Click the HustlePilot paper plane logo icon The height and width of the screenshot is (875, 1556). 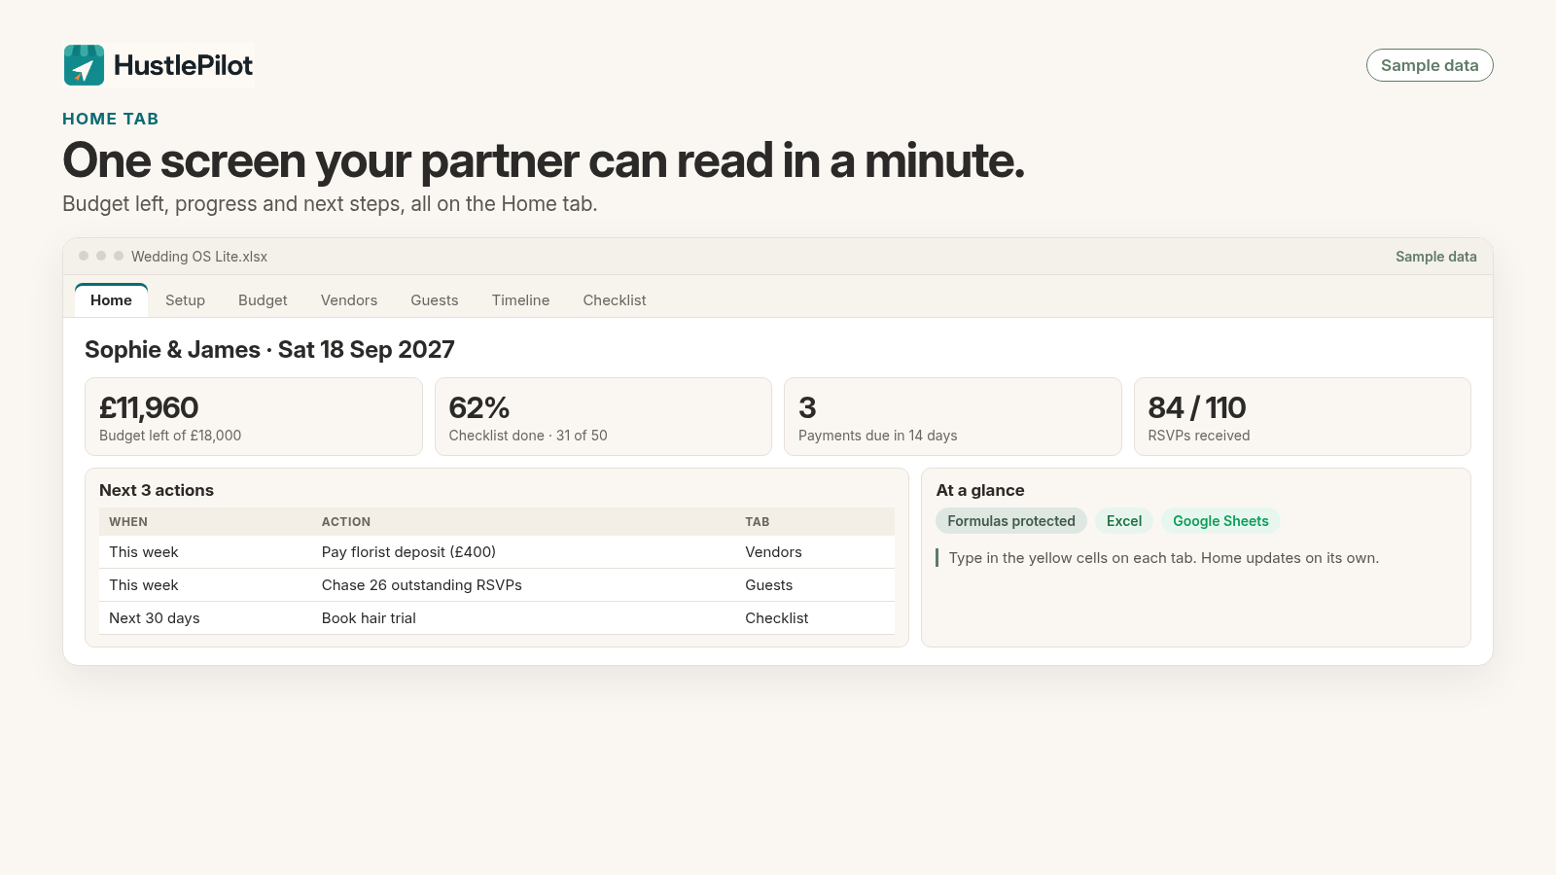coord(84,65)
